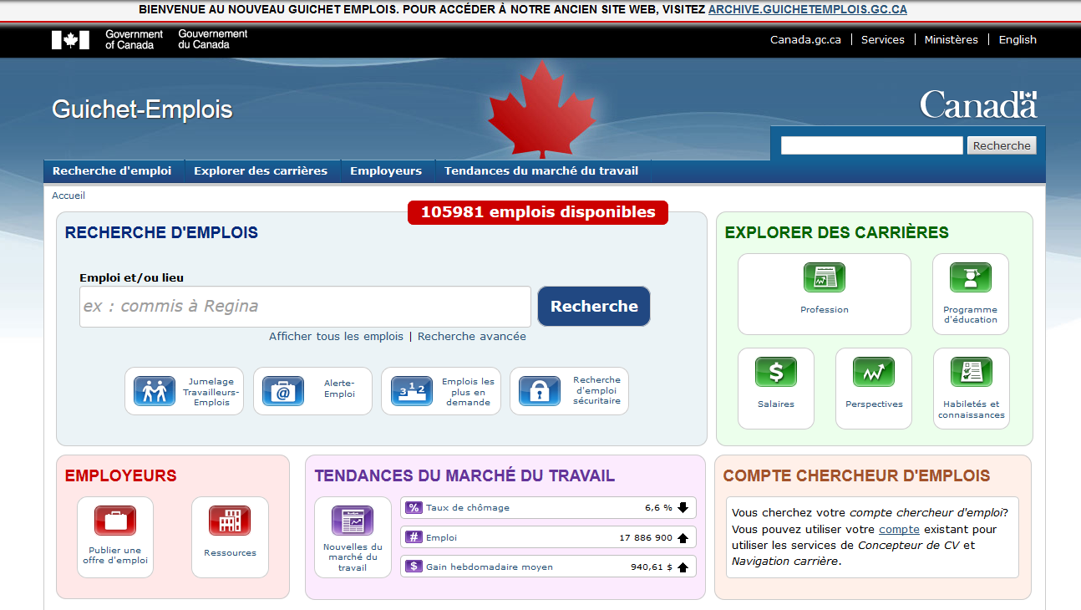
Task: Open the Recherche d'emploi menu tab
Action: point(112,171)
